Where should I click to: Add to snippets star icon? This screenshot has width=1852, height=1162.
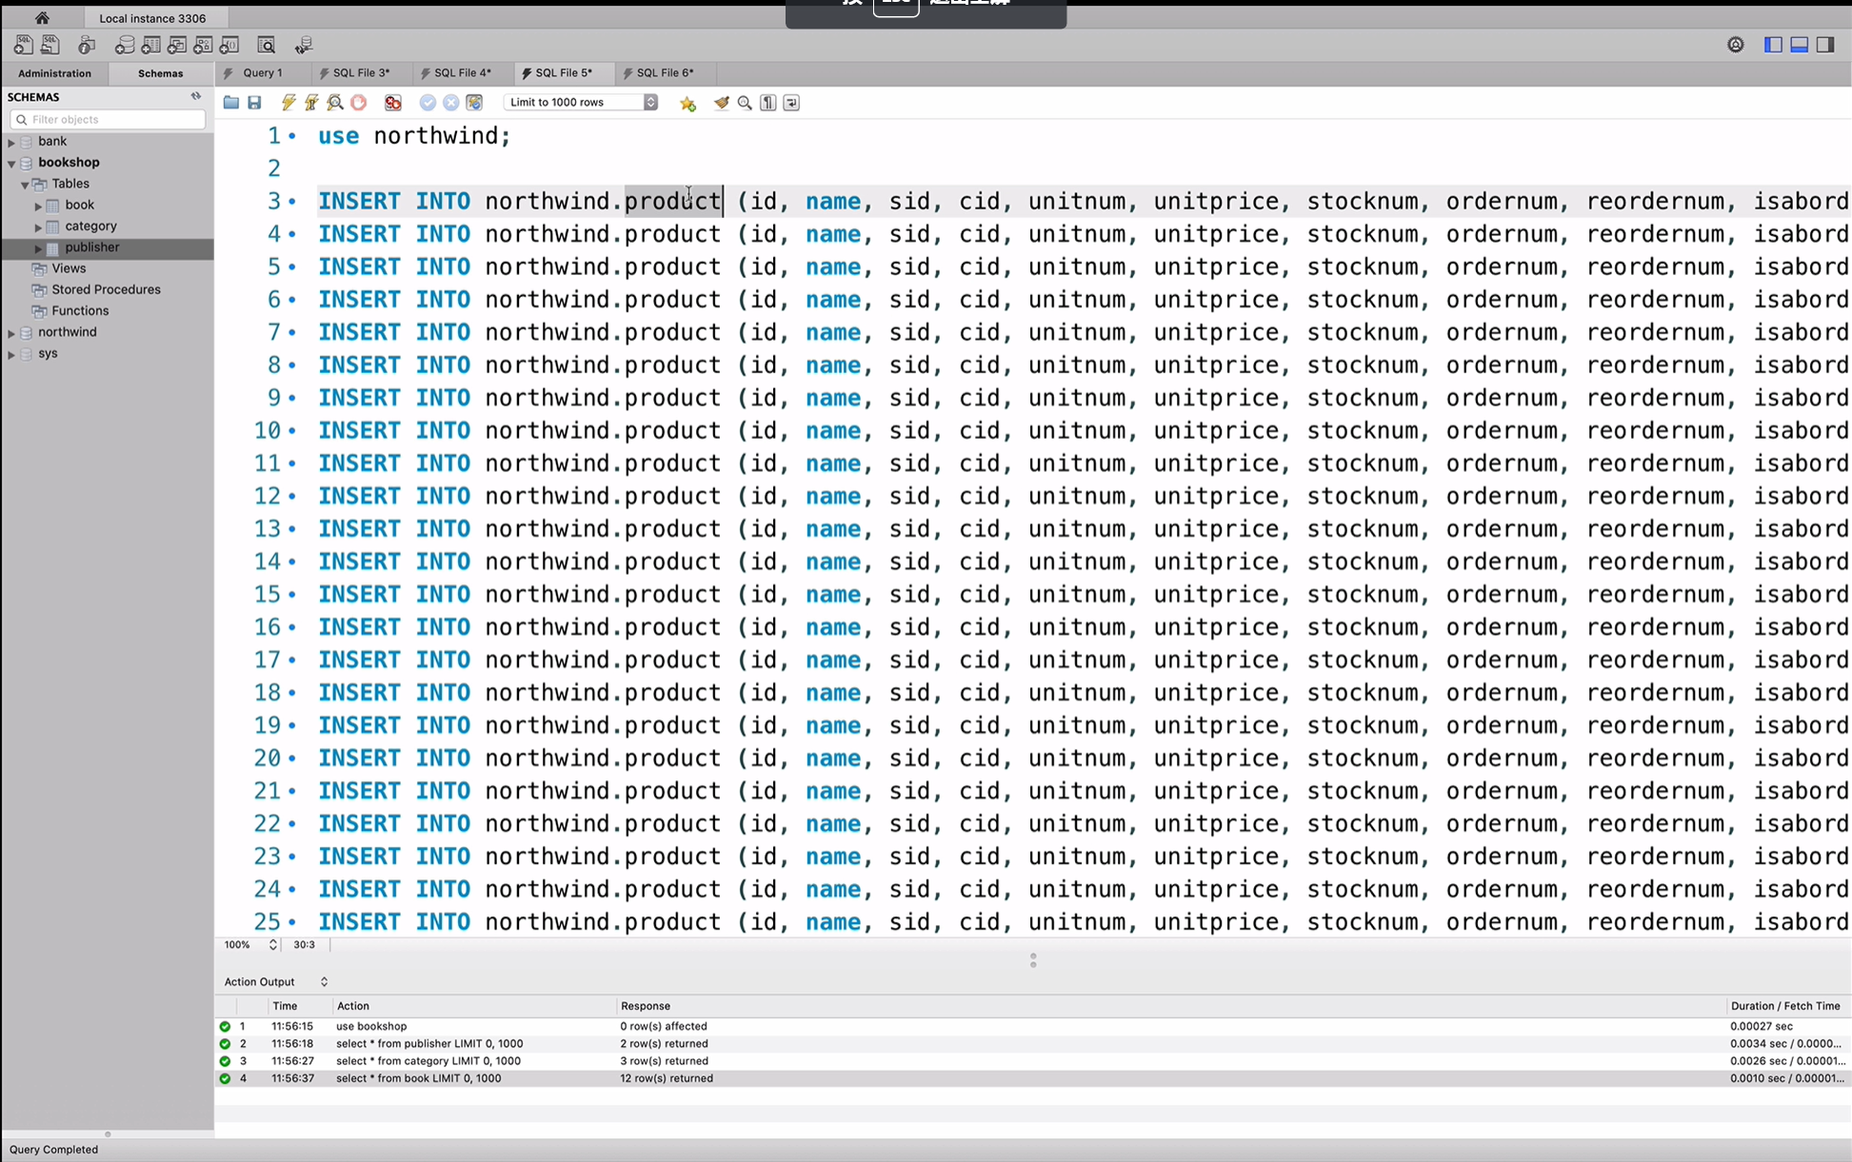(x=687, y=103)
